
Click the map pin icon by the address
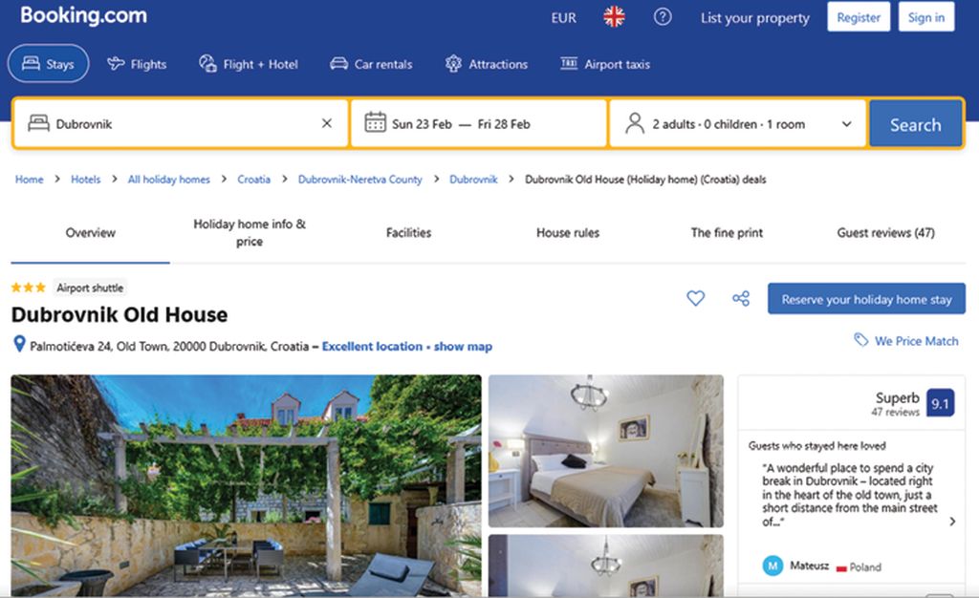click(x=19, y=344)
